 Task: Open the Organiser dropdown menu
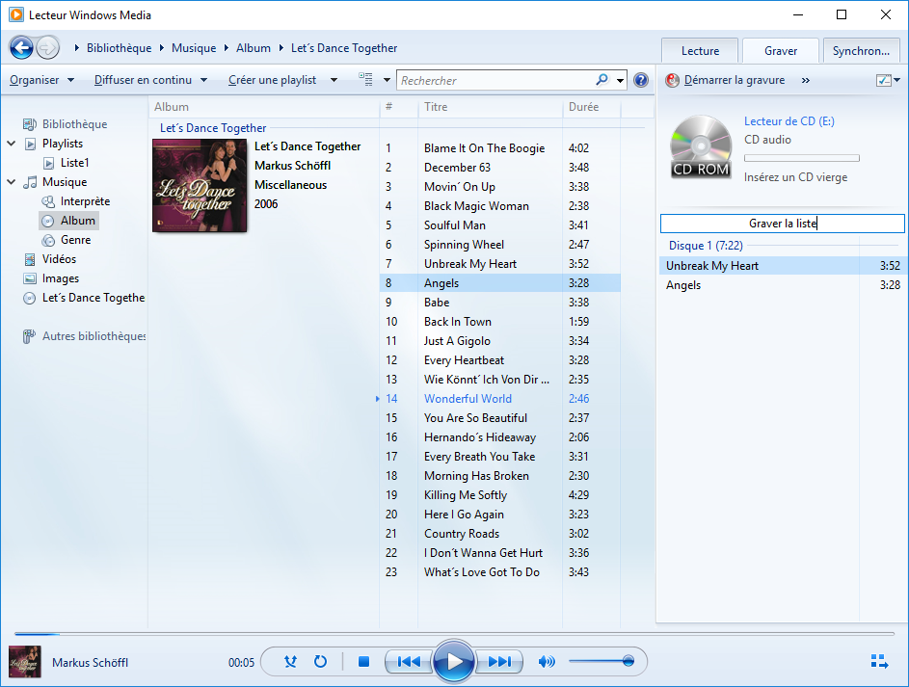(41, 80)
